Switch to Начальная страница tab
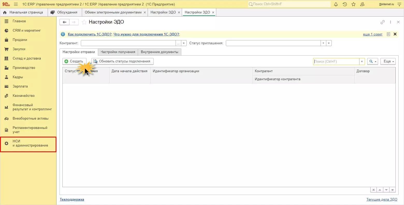This screenshot has height=205, width=404. [x=23, y=12]
